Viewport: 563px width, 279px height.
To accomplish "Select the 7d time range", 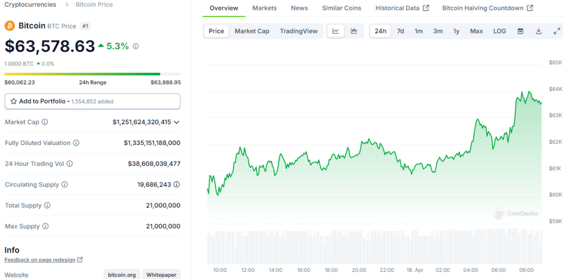I will coord(400,31).
